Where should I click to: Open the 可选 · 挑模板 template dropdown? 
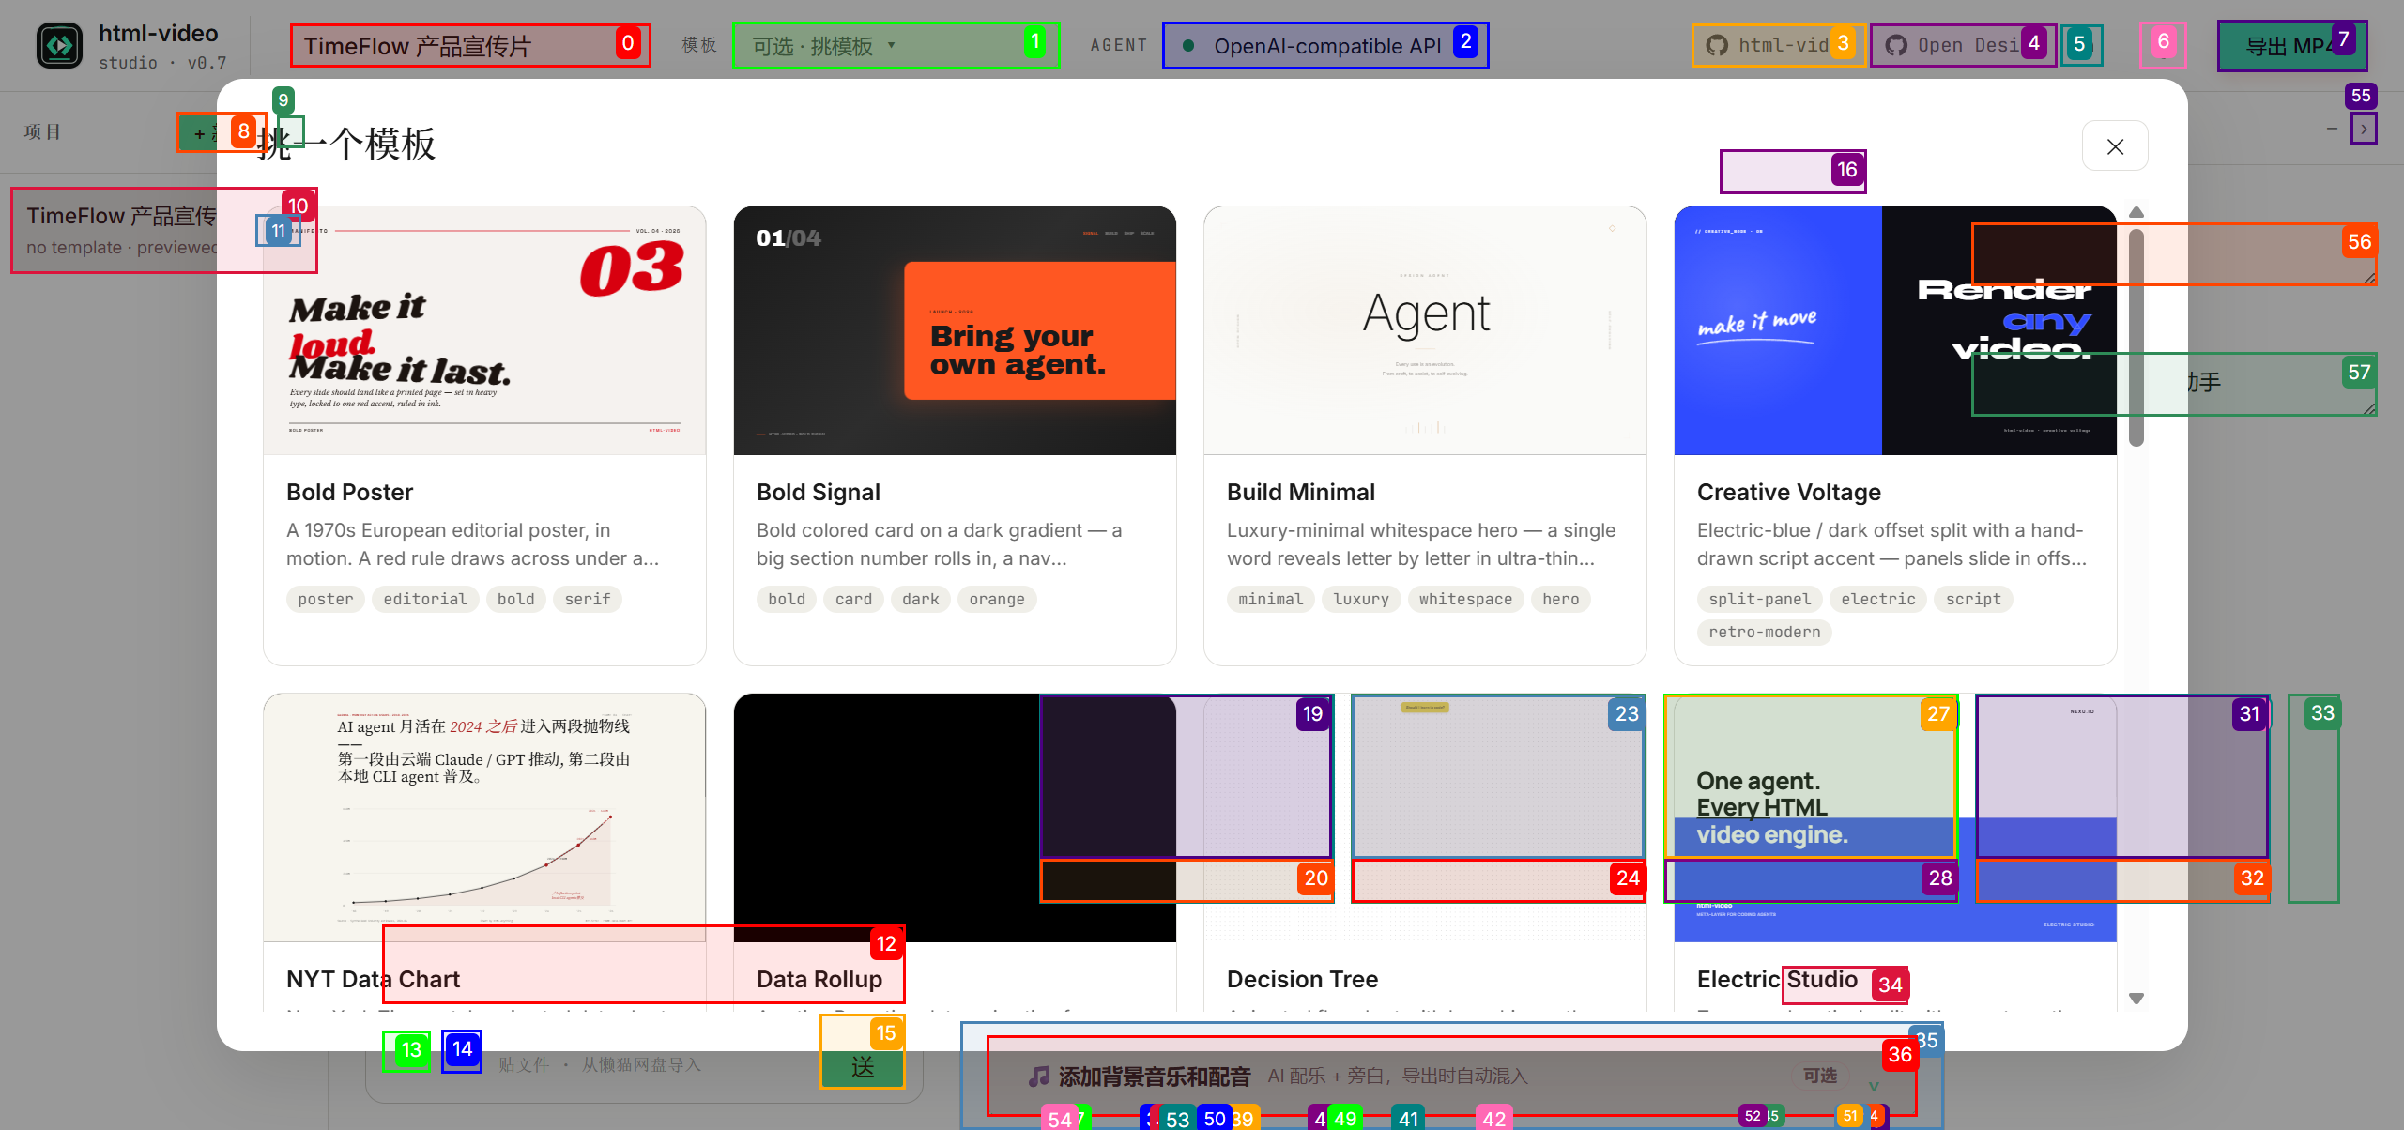(896, 45)
